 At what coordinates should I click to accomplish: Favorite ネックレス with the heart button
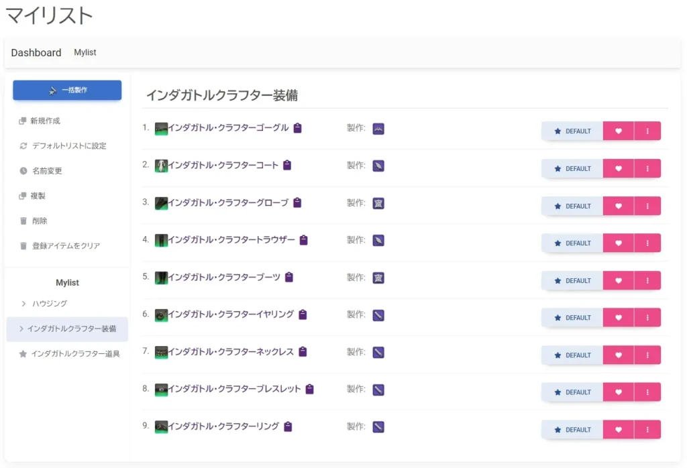[x=618, y=355]
